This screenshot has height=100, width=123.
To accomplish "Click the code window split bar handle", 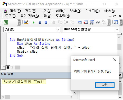I will click(x=120, y=34).
